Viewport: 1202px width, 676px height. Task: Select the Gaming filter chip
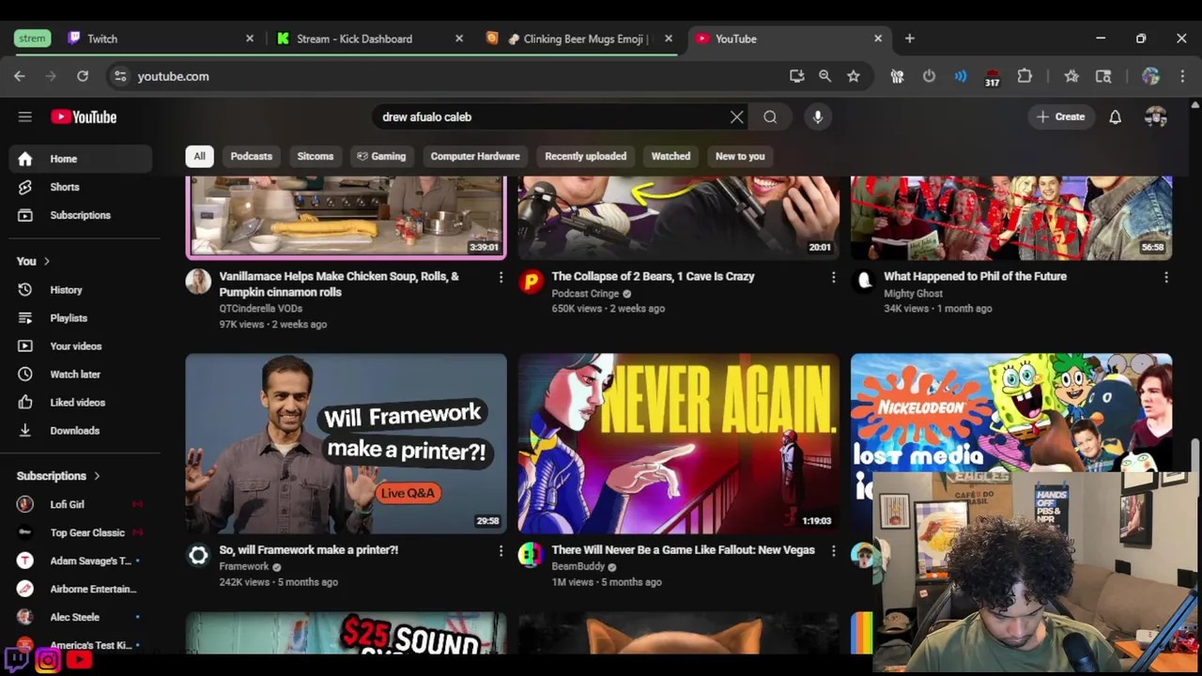pyautogui.click(x=381, y=156)
